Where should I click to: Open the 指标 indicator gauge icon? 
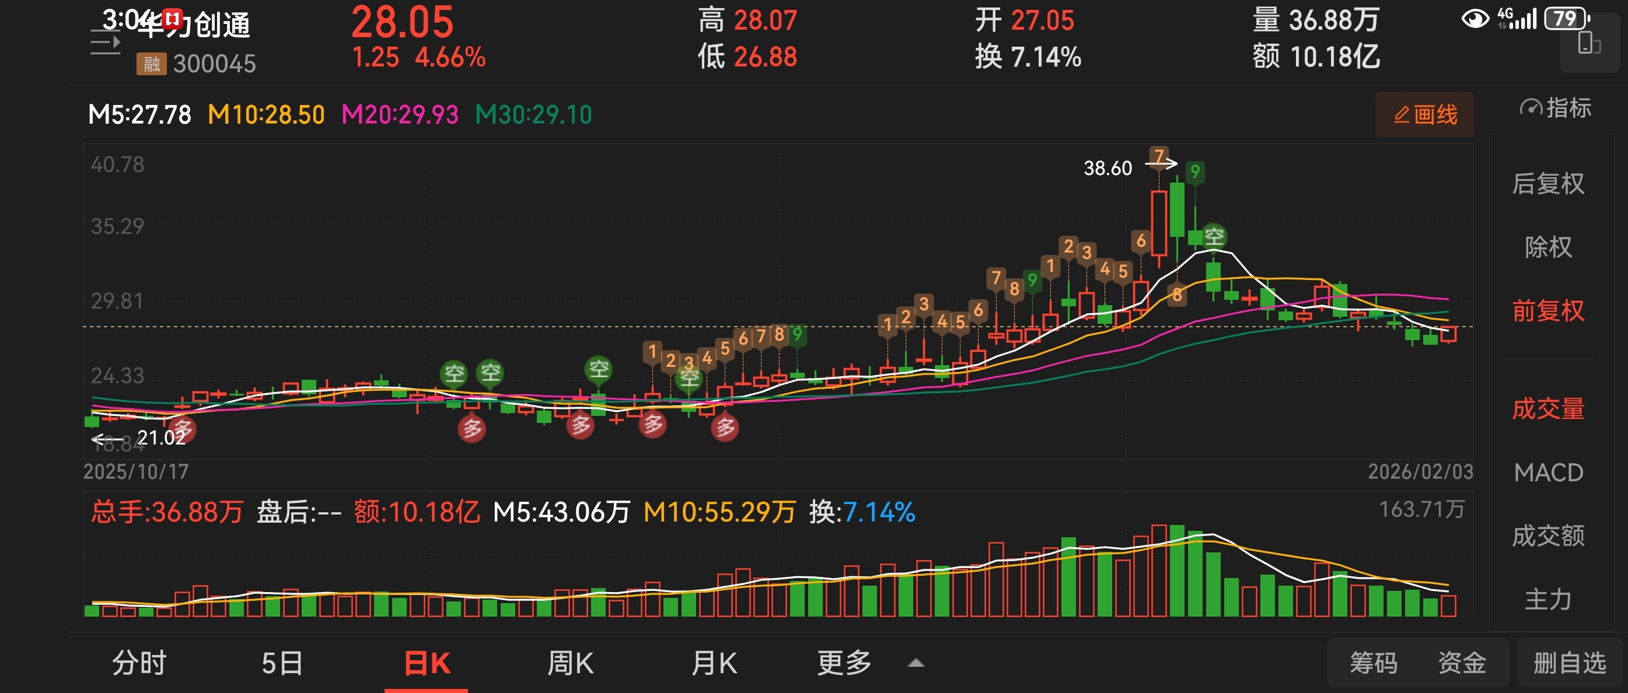pos(1531,108)
